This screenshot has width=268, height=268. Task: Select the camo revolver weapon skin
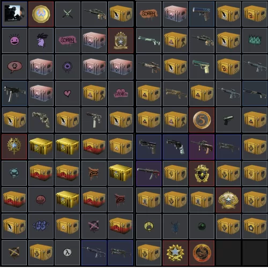41,120
